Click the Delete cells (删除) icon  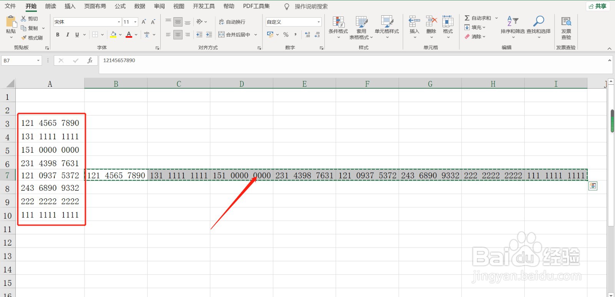pyautogui.click(x=431, y=21)
